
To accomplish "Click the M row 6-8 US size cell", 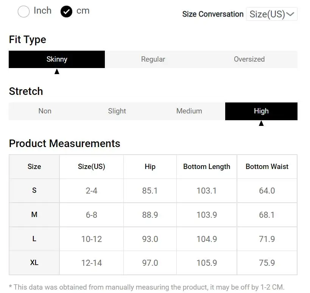I will coord(92,215).
